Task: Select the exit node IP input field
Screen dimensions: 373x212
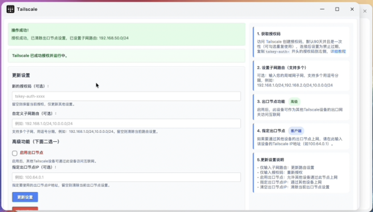Action: pyautogui.click(x=126, y=177)
